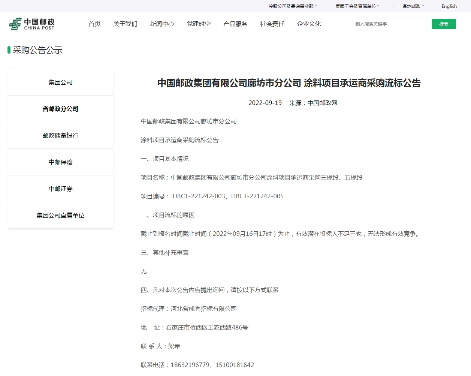Click the contact person line 联系人：梁希
The width and height of the screenshot is (471, 376).
tap(160, 346)
